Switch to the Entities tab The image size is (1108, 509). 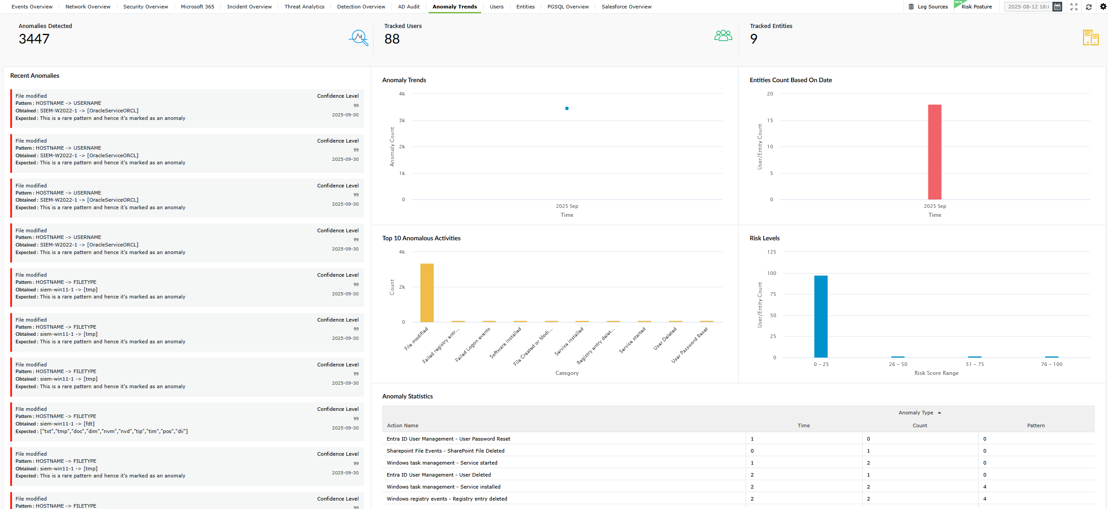click(x=526, y=7)
